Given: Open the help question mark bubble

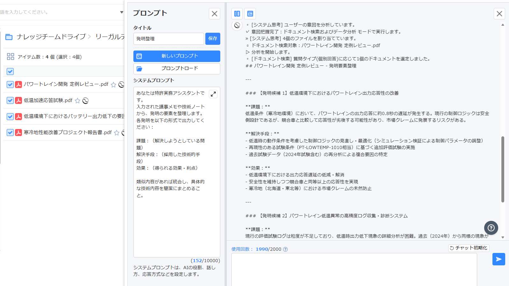Looking at the screenshot, I should (x=491, y=228).
